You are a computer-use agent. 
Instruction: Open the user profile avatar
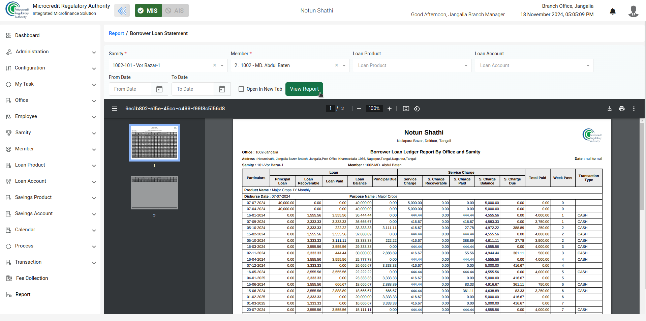coord(633,11)
